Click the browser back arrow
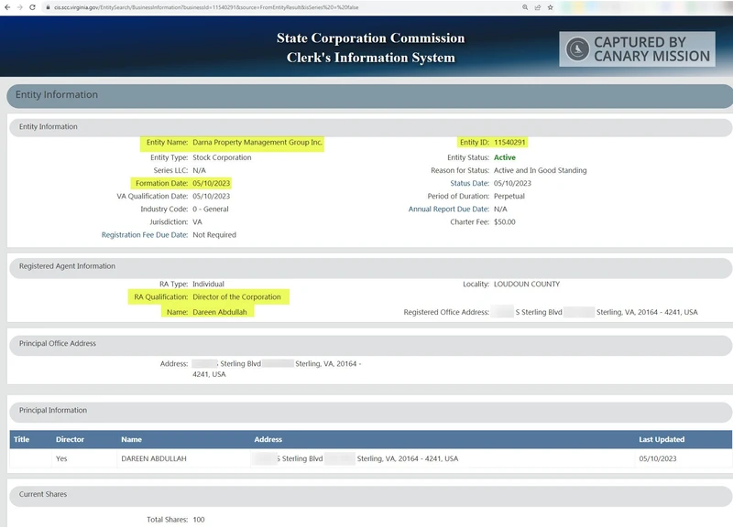733x527 pixels. pos(6,6)
